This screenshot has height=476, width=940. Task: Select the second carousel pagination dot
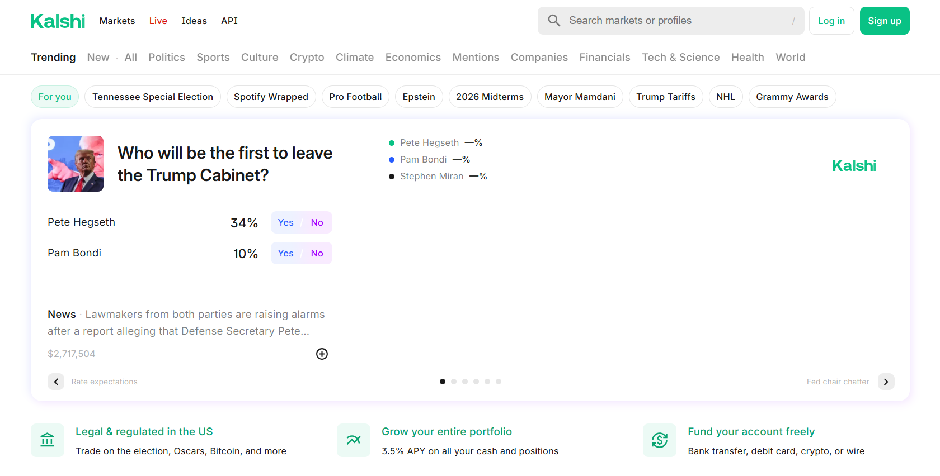pos(454,382)
